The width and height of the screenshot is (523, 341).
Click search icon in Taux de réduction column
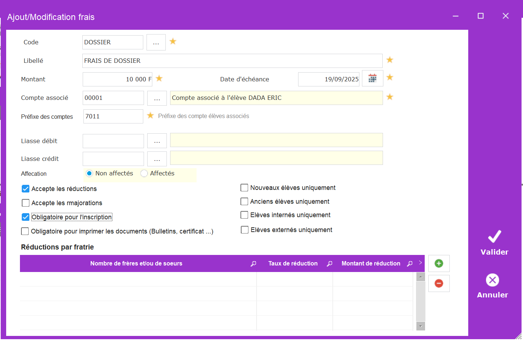329,264
